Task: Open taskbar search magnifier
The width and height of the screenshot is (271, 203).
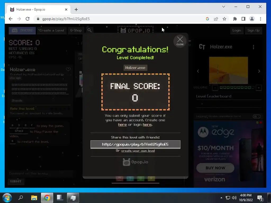Action: pos(21,198)
